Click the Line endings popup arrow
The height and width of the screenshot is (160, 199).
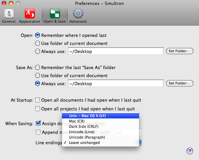pyautogui.click(x=140, y=143)
